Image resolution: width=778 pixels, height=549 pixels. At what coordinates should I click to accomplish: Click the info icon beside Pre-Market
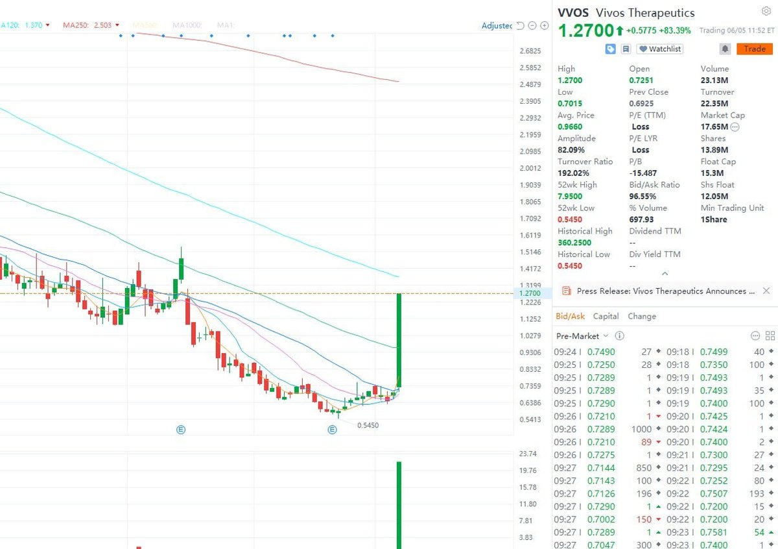pos(619,335)
